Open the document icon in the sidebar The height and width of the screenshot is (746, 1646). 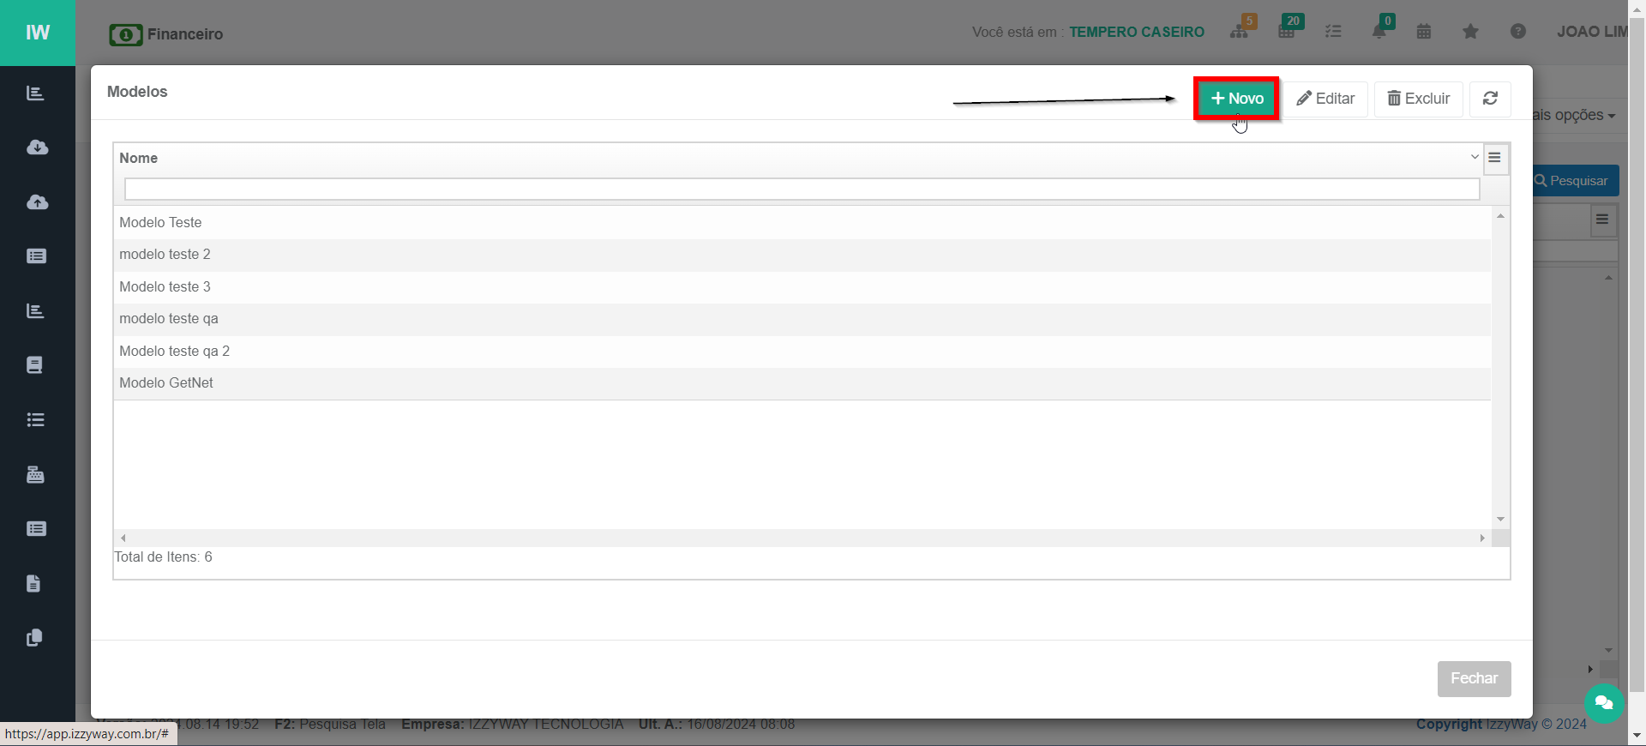click(33, 584)
